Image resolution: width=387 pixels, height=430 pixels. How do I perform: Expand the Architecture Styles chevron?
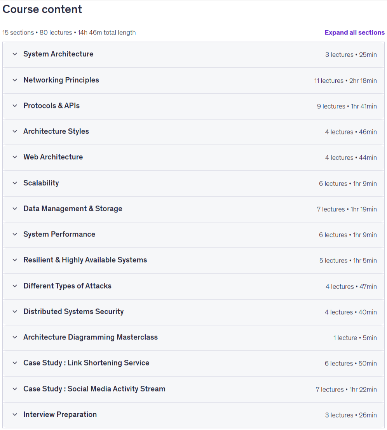(x=15, y=131)
